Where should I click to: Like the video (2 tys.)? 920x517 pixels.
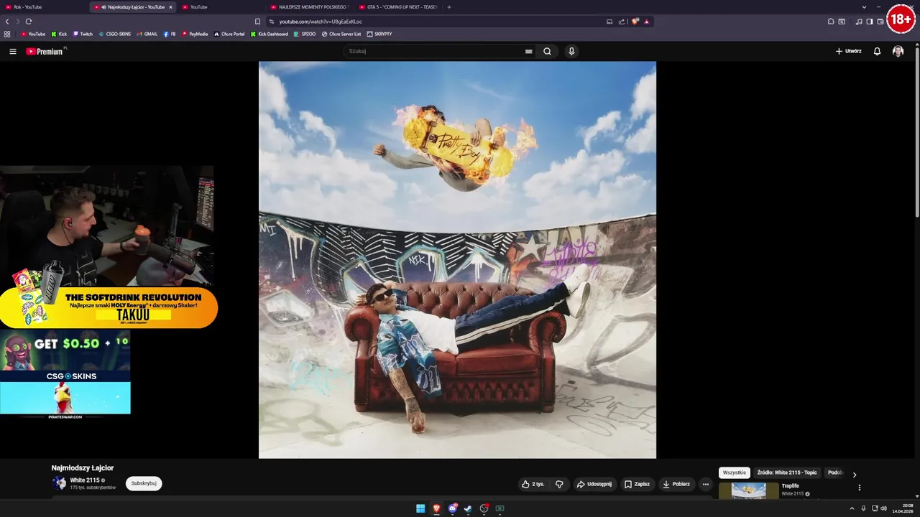tap(533, 484)
